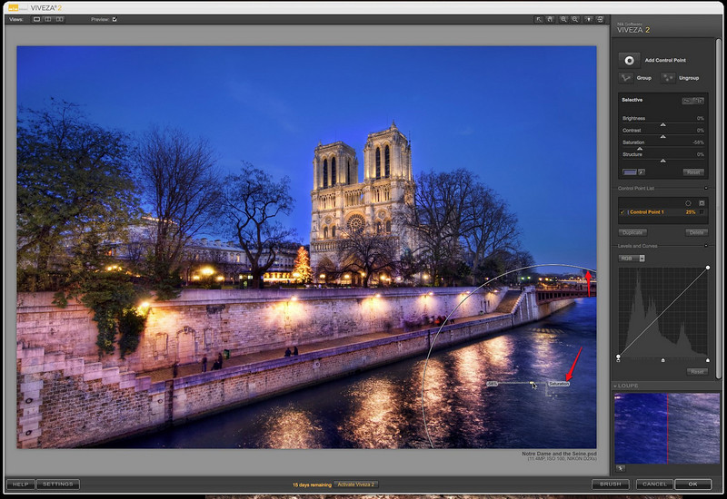Toggle mask checkbox for Control Point 1
Screen dimensions: 727x499
(x=702, y=212)
